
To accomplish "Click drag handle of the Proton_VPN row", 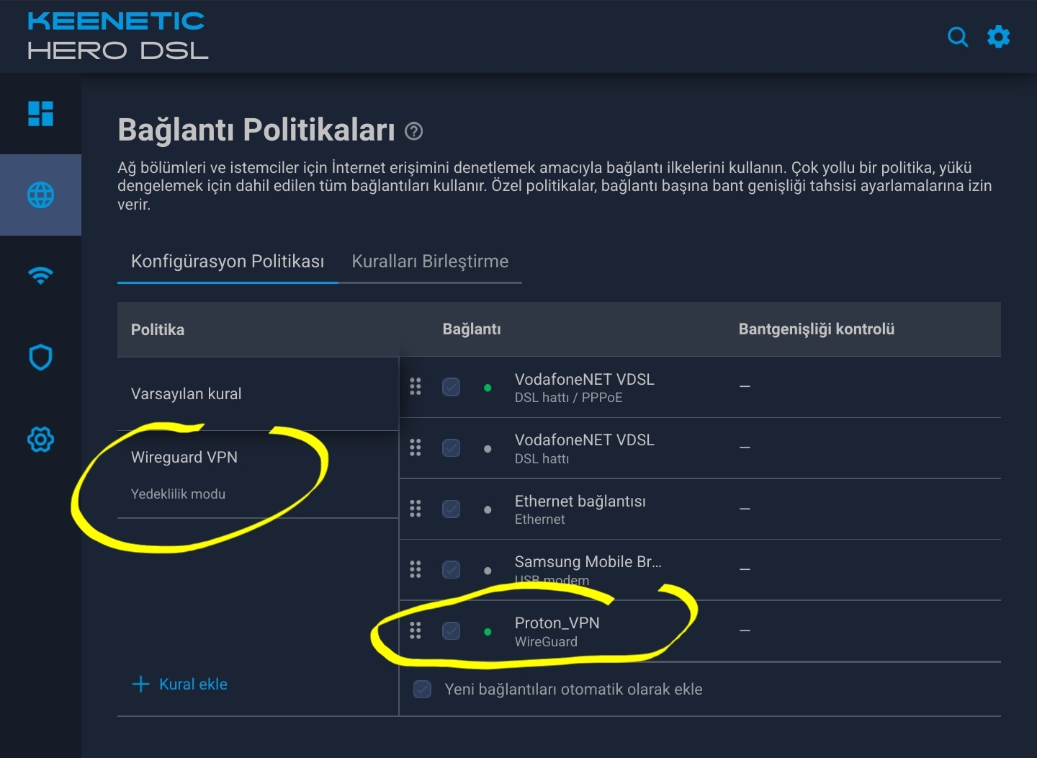I will pos(416,631).
